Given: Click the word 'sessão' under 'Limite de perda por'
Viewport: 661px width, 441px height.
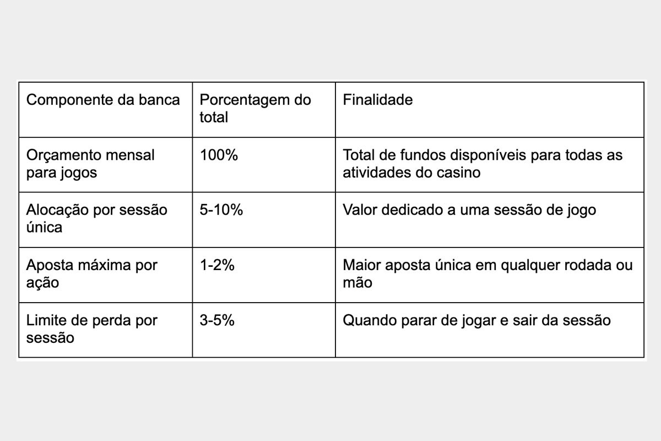Looking at the screenshot, I should coord(50,338).
